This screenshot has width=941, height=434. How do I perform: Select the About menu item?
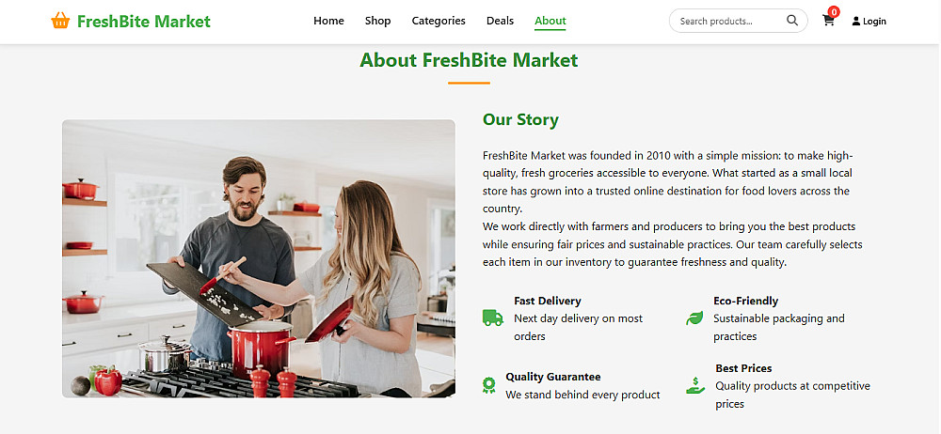click(x=550, y=21)
